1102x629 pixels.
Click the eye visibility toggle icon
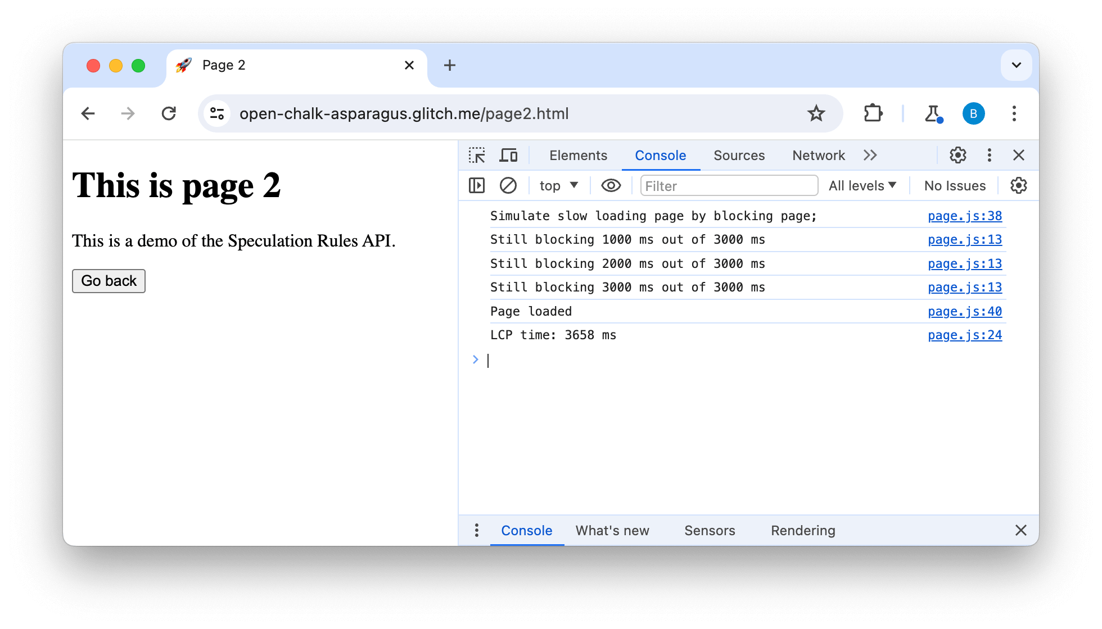(611, 185)
